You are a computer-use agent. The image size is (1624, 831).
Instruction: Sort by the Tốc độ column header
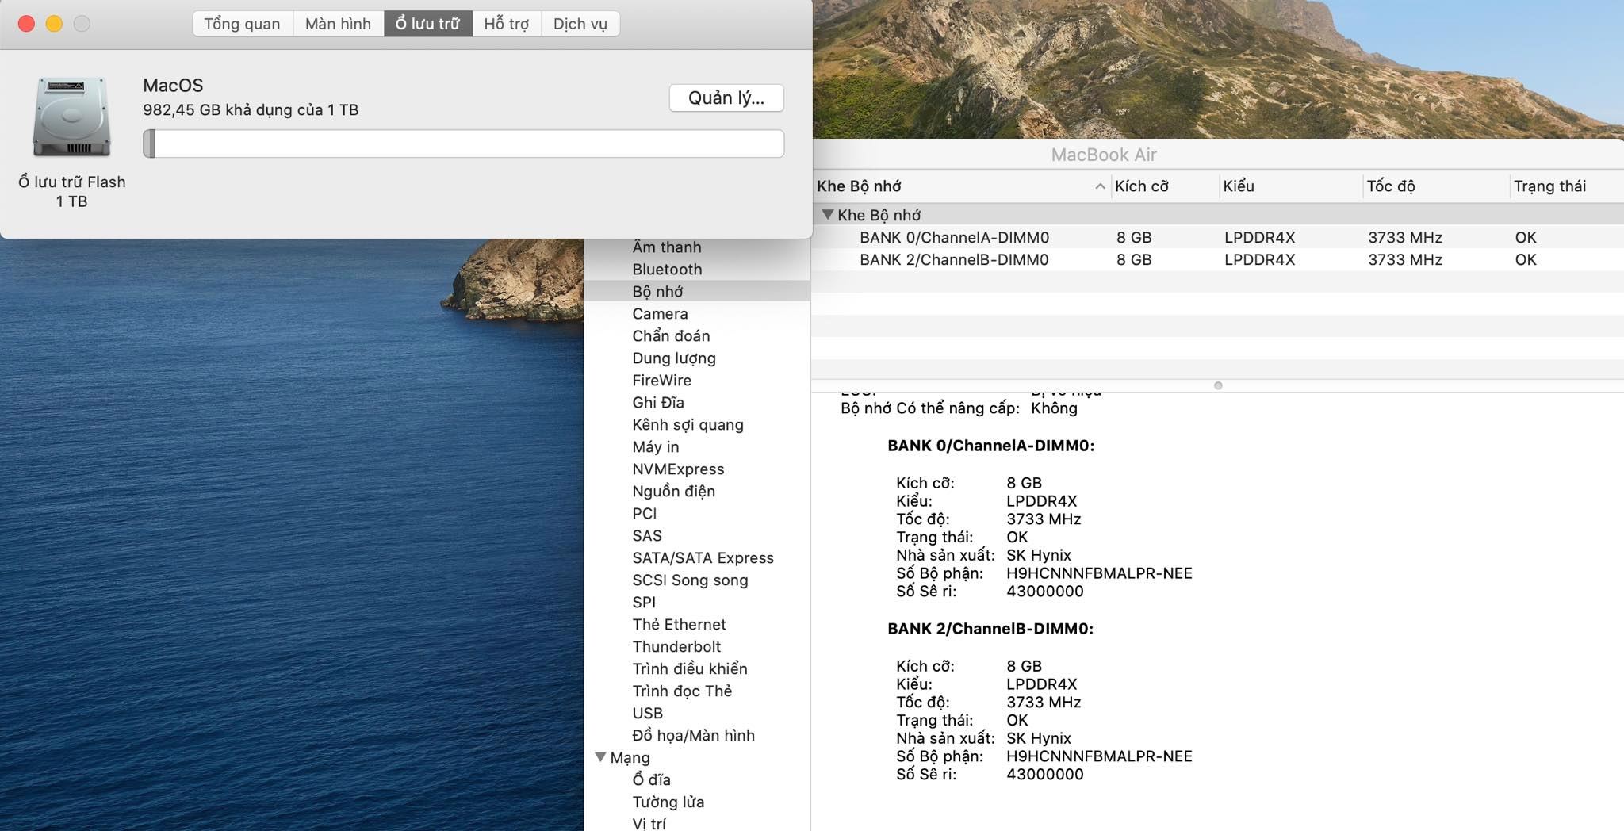1391,186
